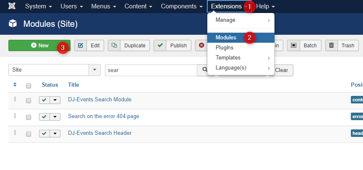This screenshot has height=170, width=363.
Task: Click the Batch toolbar button
Action: 304,46
